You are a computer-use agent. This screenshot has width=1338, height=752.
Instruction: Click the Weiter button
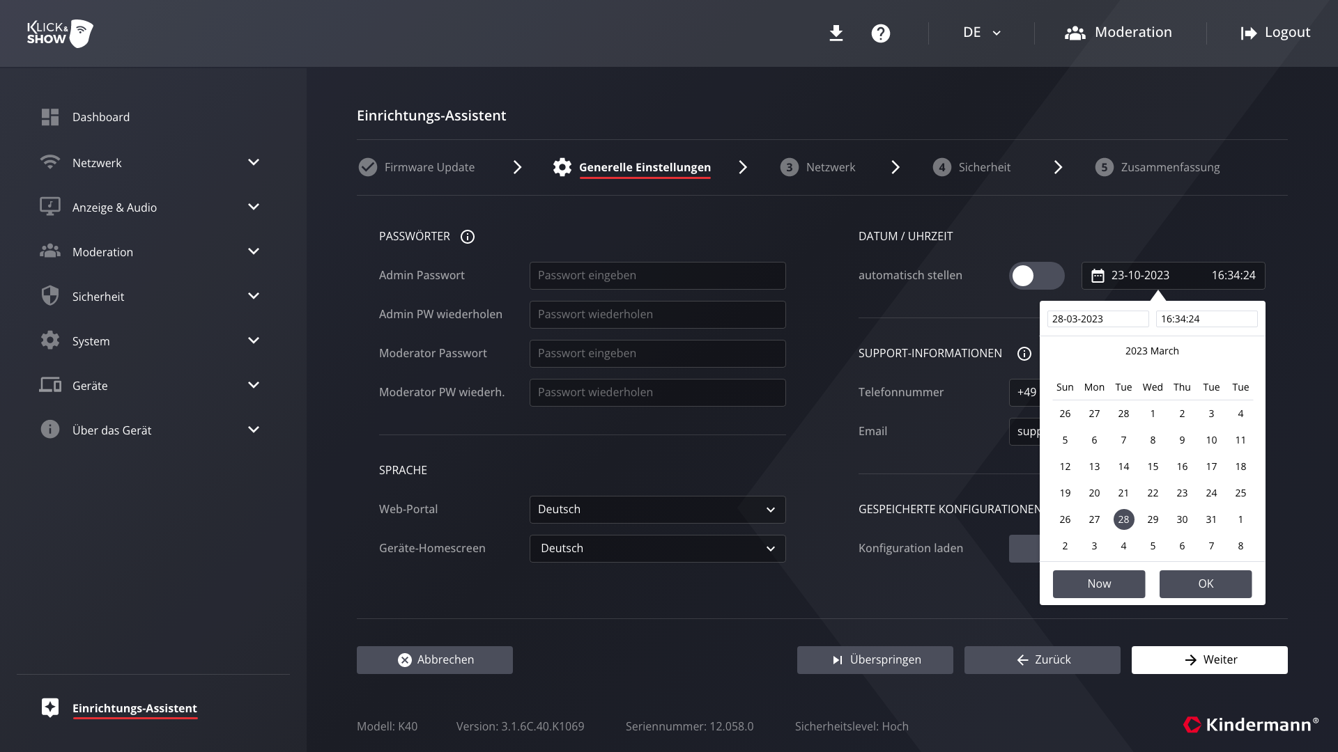pyautogui.click(x=1210, y=660)
